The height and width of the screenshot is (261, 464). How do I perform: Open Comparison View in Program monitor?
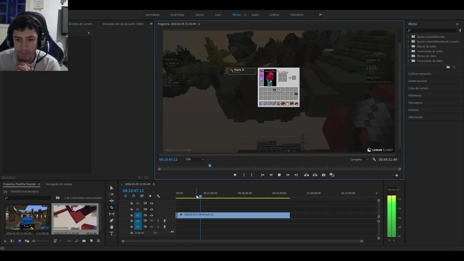point(332,175)
